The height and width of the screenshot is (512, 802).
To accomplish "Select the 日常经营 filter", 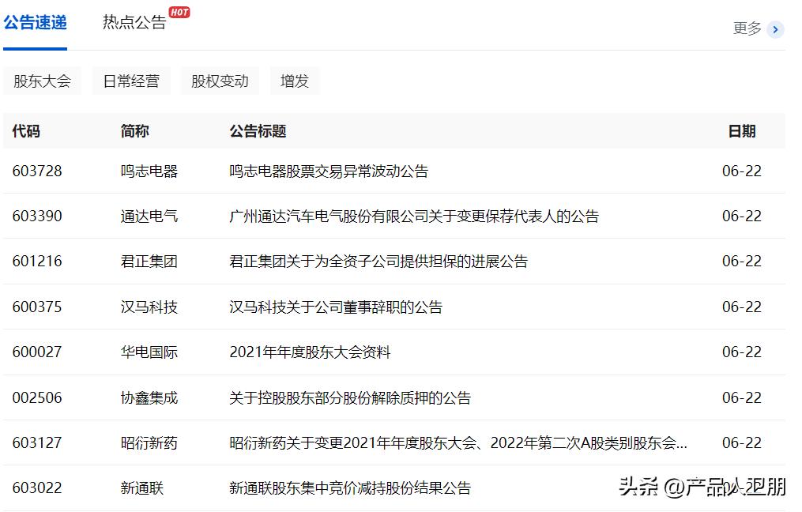I will tap(131, 80).
